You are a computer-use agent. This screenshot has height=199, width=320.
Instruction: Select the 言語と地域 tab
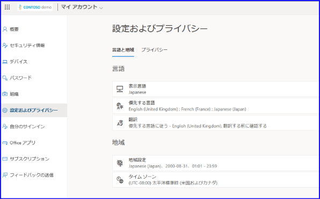click(123, 50)
